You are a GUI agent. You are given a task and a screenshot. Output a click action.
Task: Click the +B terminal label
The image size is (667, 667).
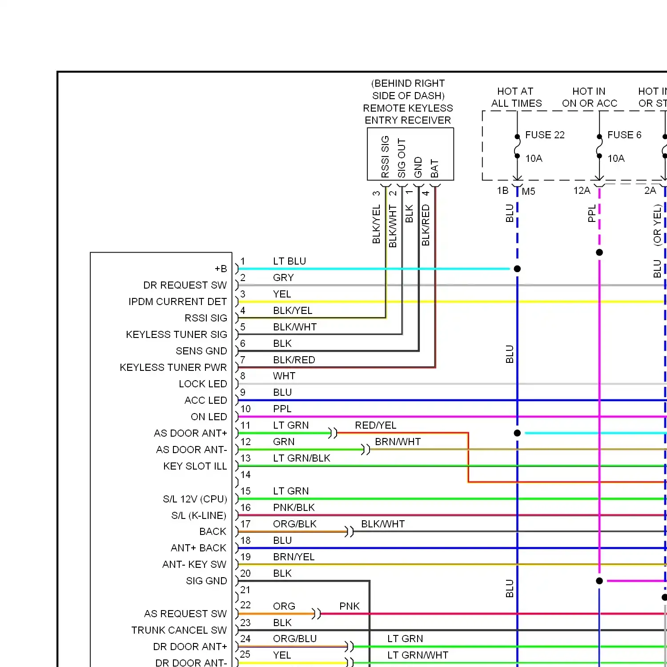click(221, 269)
